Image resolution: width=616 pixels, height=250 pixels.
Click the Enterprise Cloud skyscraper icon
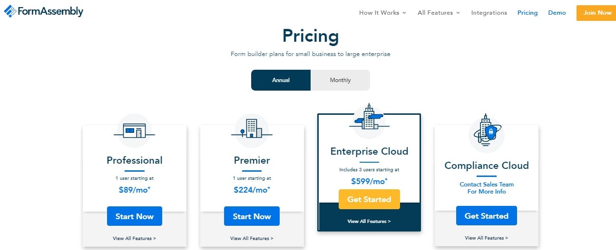(369, 117)
